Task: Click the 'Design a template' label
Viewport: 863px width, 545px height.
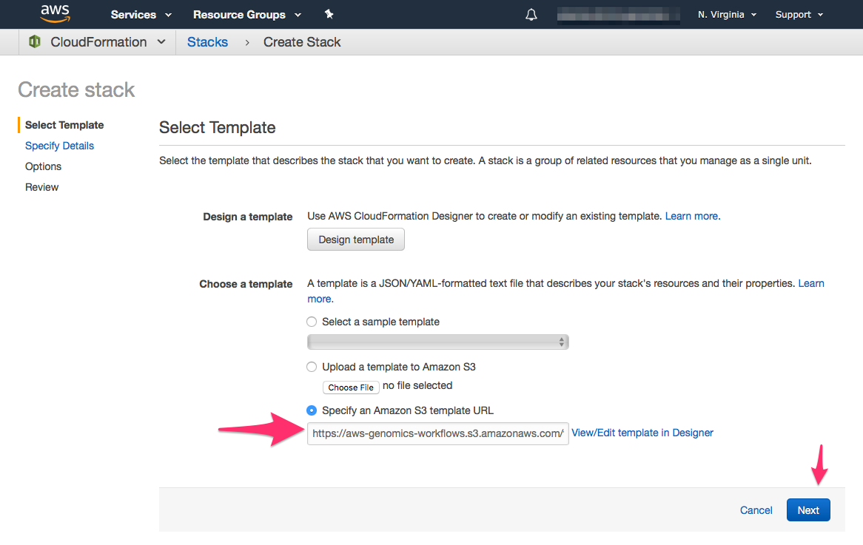Action: coord(248,217)
